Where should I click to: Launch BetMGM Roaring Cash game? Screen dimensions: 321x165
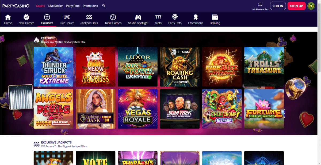click(180, 67)
